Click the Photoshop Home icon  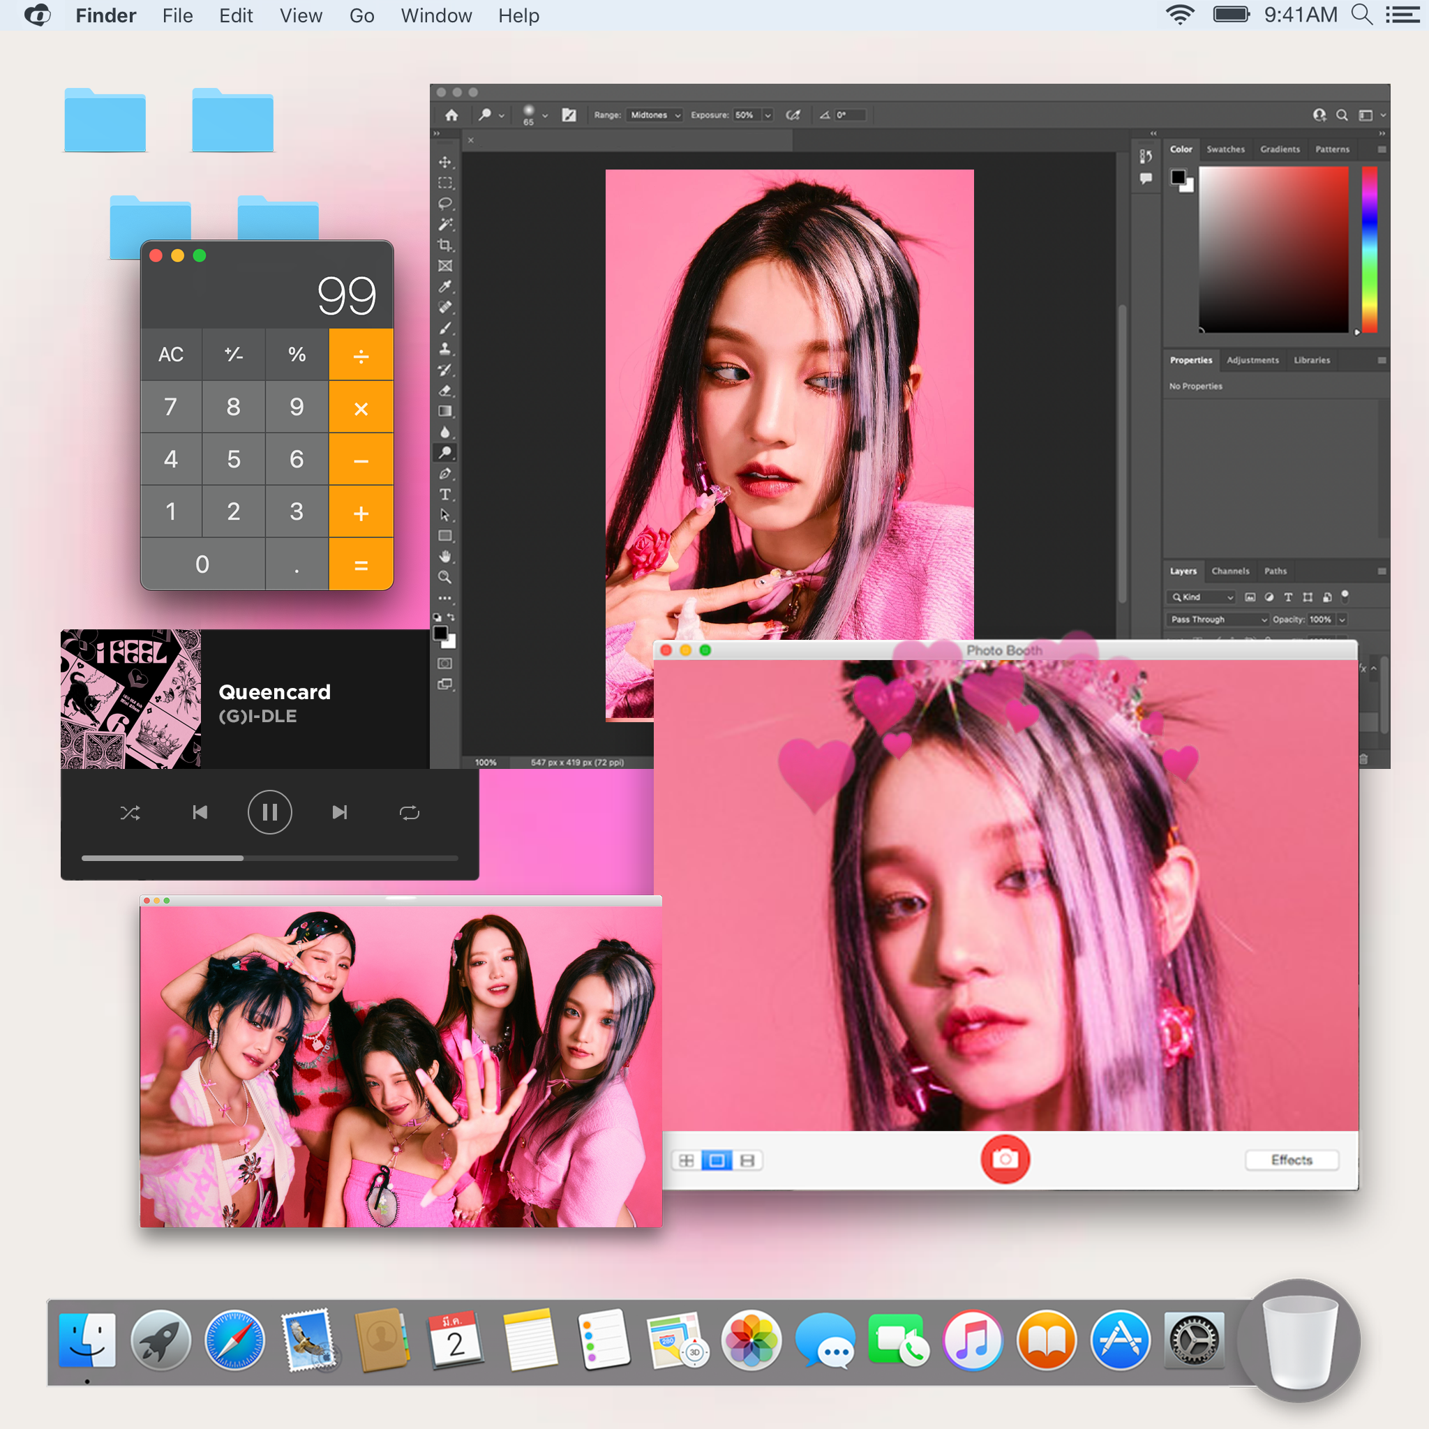tap(452, 115)
